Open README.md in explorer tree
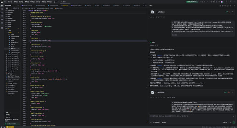 coord(11,87)
